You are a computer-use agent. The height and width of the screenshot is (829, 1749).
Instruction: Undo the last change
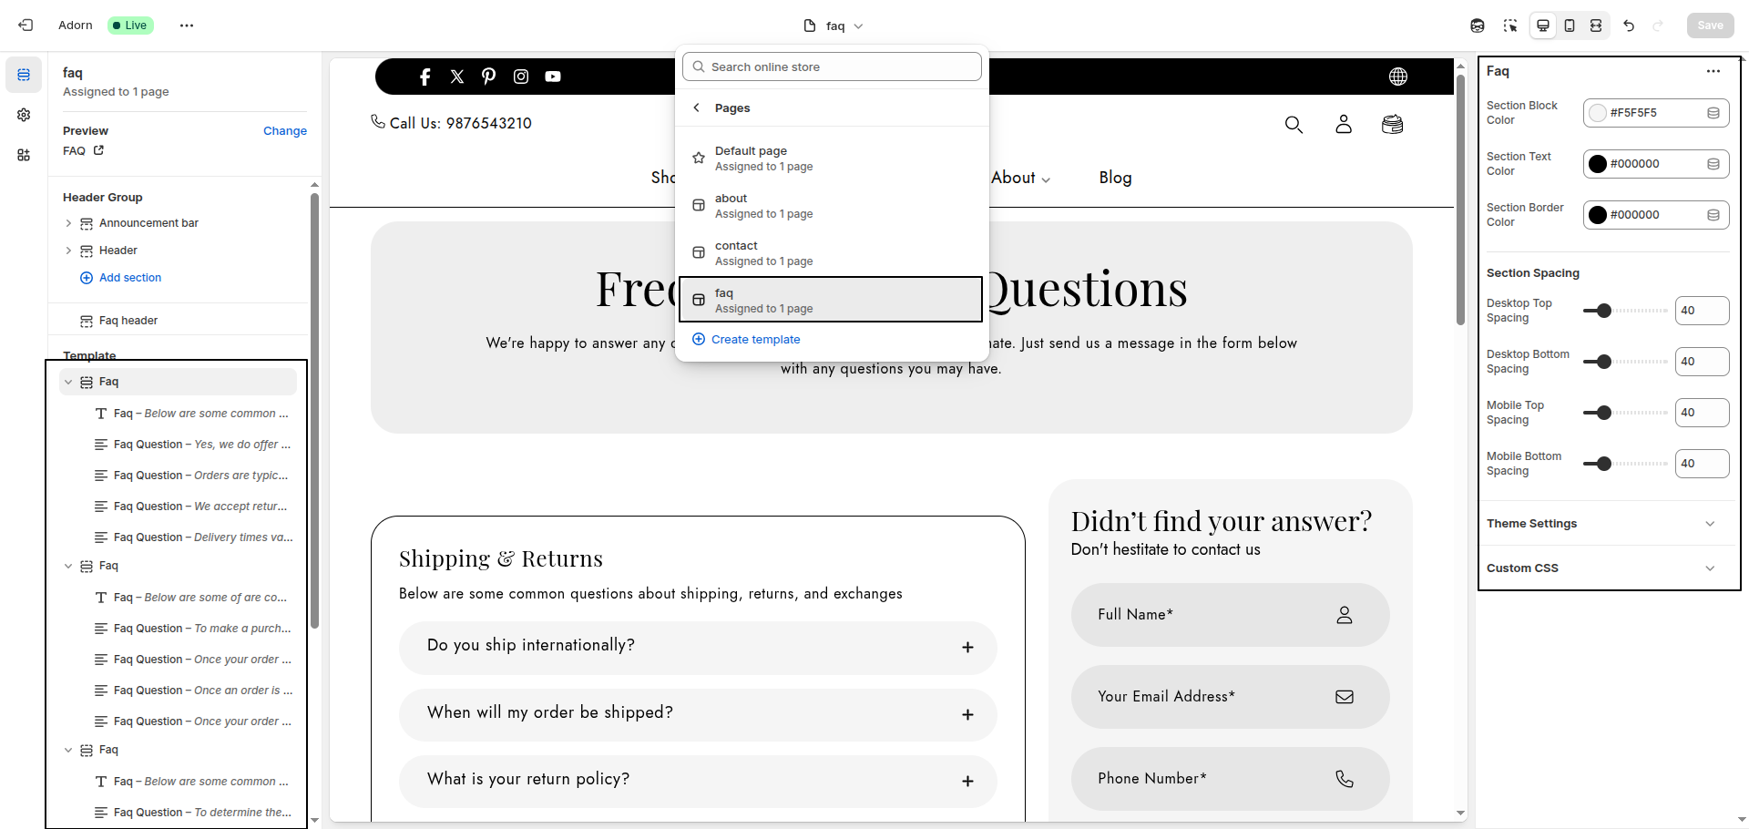pyautogui.click(x=1629, y=26)
